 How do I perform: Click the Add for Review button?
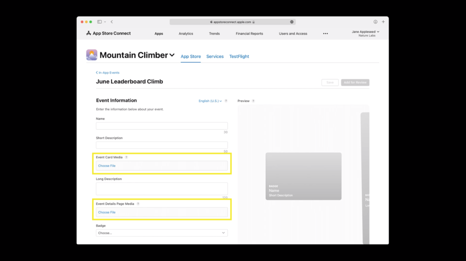pos(355,82)
